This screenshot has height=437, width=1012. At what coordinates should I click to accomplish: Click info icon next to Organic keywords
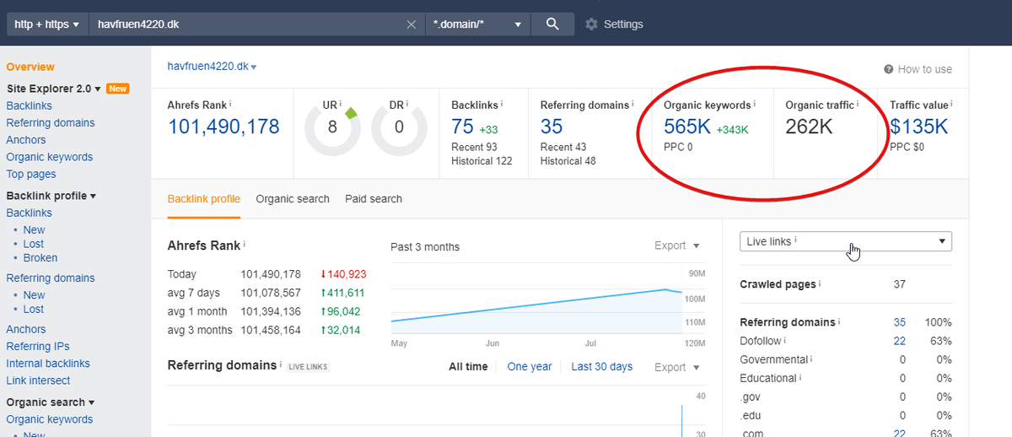pyautogui.click(x=754, y=105)
